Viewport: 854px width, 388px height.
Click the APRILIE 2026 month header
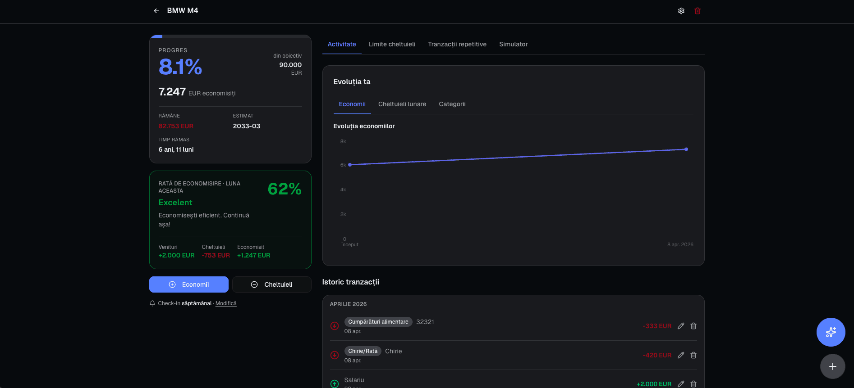349,304
